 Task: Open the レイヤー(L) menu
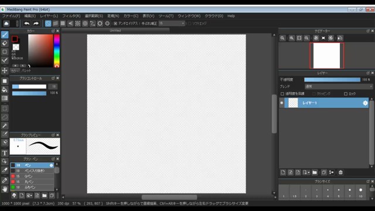(x=49, y=16)
